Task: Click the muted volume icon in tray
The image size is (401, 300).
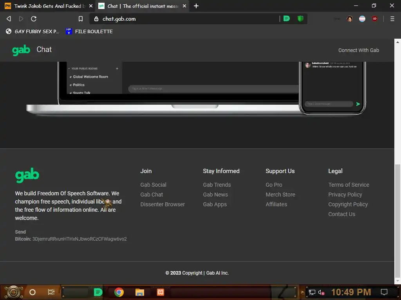Action: 321,292
